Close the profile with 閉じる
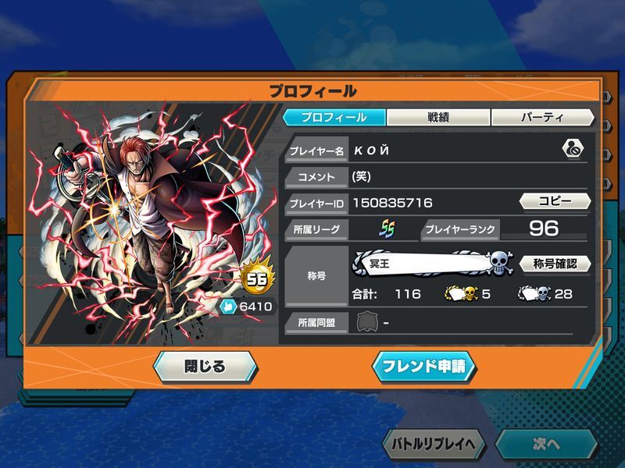Screen dimensions: 625x468 (205, 367)
